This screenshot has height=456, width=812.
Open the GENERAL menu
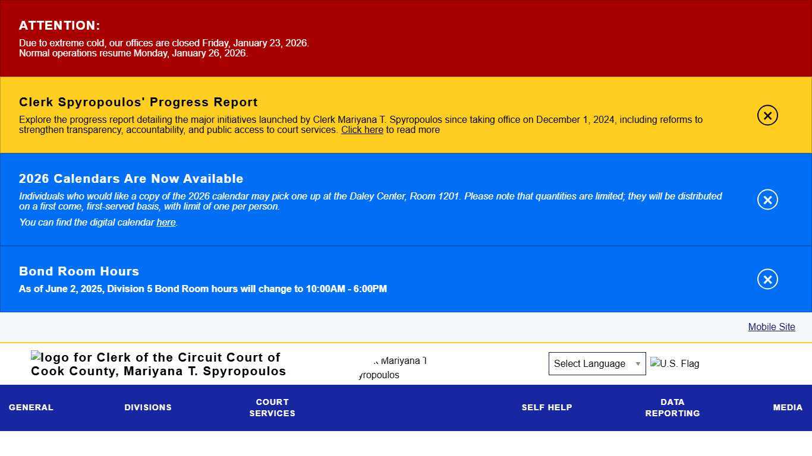click(x=30, y=407)
